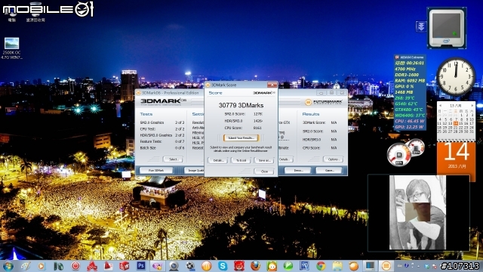Click system Details button behind score dialog
This screenshot has height=272, width=483.
click(285, 159)
